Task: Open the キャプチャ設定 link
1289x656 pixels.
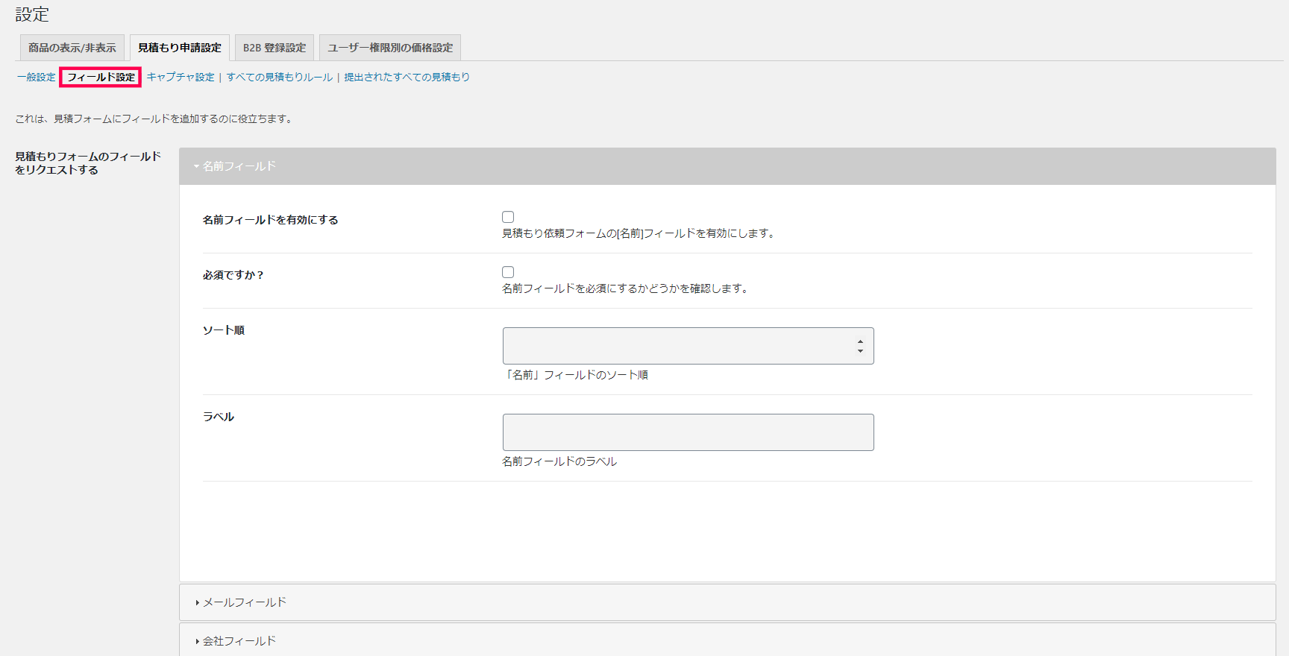Action: [180, 77]
